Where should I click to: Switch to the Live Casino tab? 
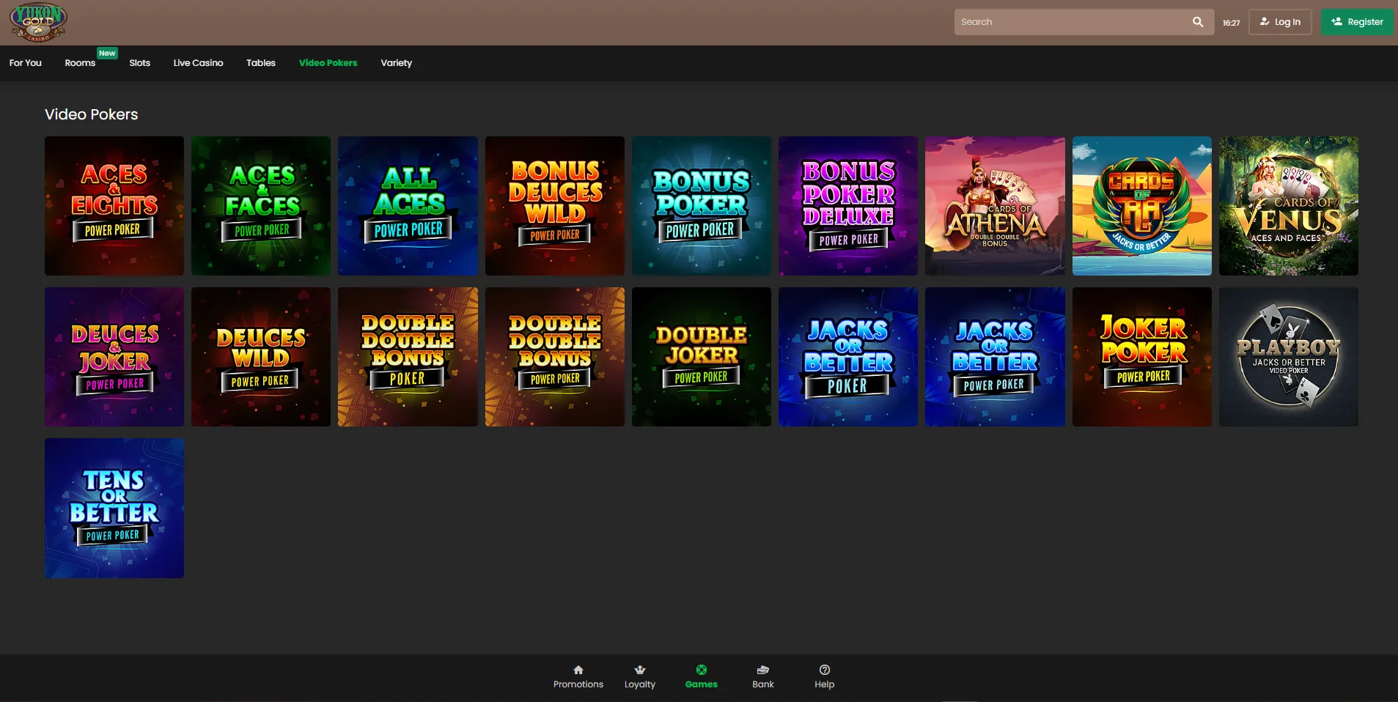199,63
